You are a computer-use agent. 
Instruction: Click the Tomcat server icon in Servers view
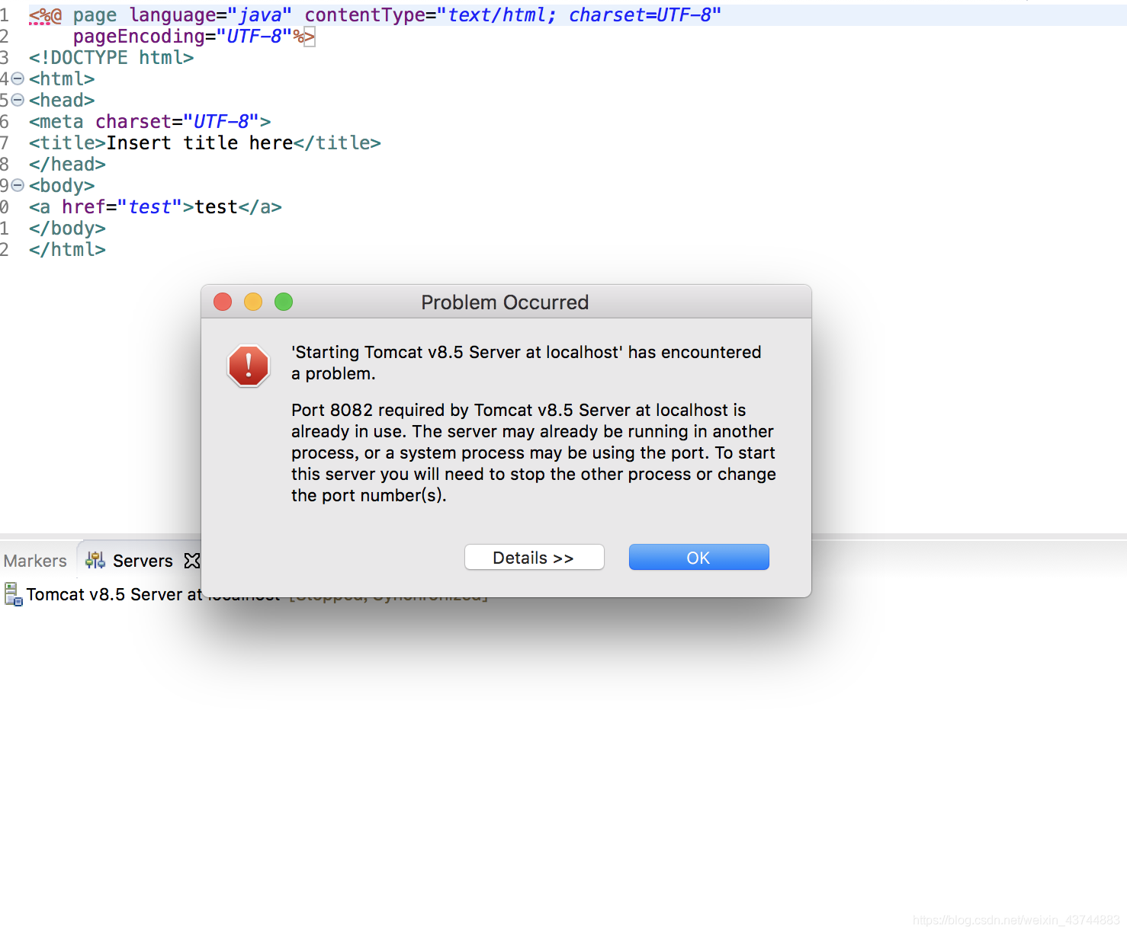13,594
